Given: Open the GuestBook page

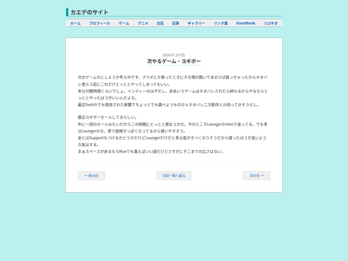Looking at the screenshot, I should (x=246, y=23).
